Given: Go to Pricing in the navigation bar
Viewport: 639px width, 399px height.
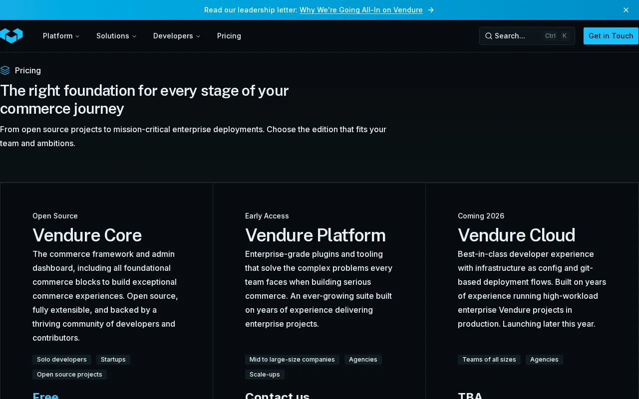Looking at the screenshot, I should click(229, 36).
